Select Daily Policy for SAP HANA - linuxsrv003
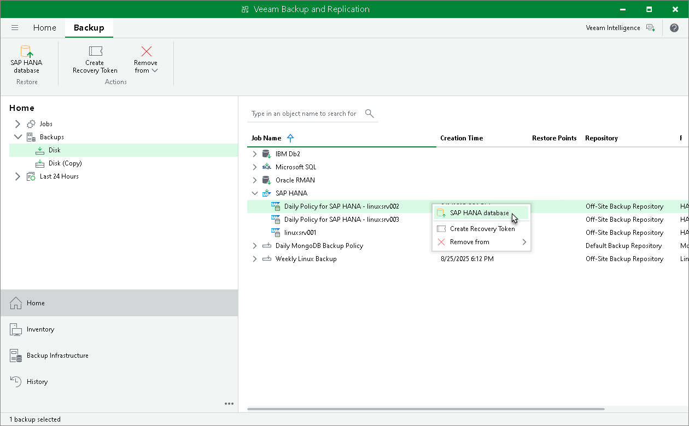Viewport: 689px width, 426px height. [x=341, y=220]
